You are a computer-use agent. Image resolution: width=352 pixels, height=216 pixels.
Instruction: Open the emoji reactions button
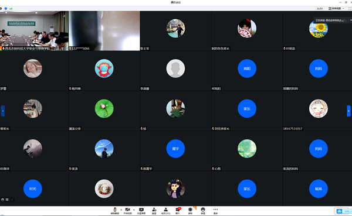coord(203,211)
